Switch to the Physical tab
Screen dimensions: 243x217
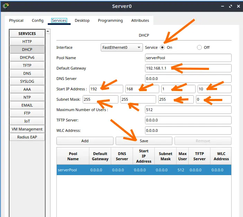pyautogui.click(x=16, y=20)
